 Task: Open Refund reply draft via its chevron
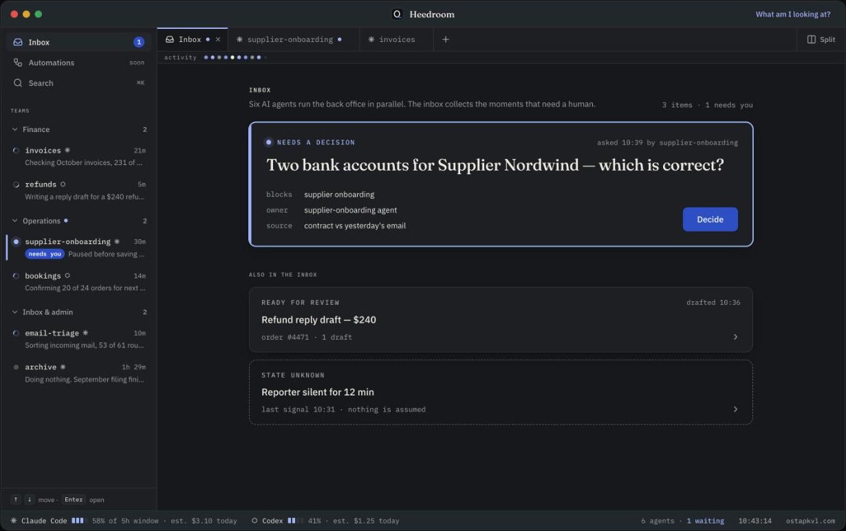[735, 337]
